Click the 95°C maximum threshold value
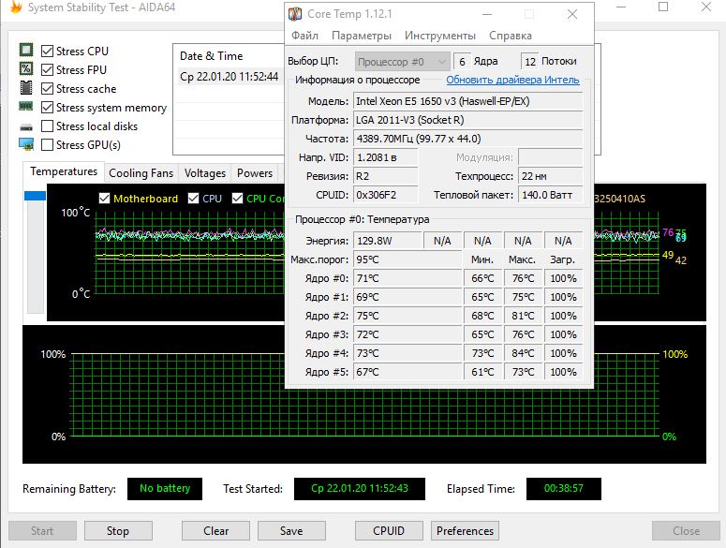This screenshot has height=548, width=726. 407,259
